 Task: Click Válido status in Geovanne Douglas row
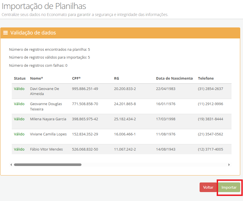click(x=19, y=104)
